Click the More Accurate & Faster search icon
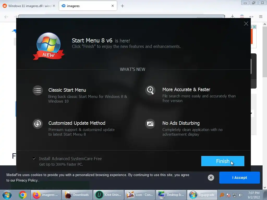Screen dimensions: 267x200 click(x=150, y=90)
